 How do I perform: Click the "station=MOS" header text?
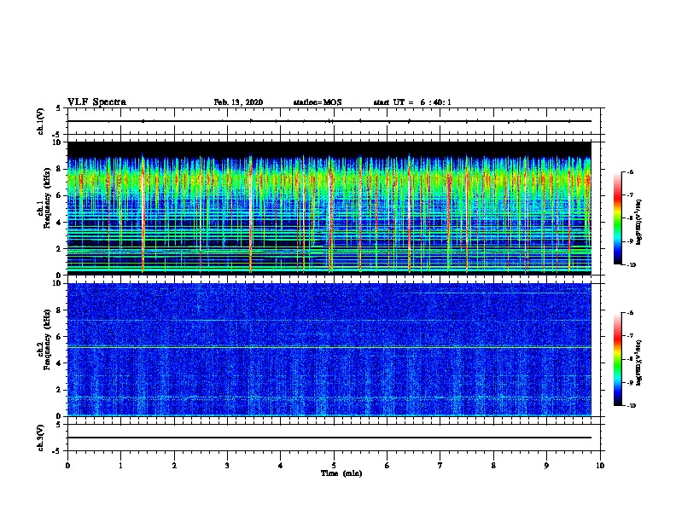point(318,102)
